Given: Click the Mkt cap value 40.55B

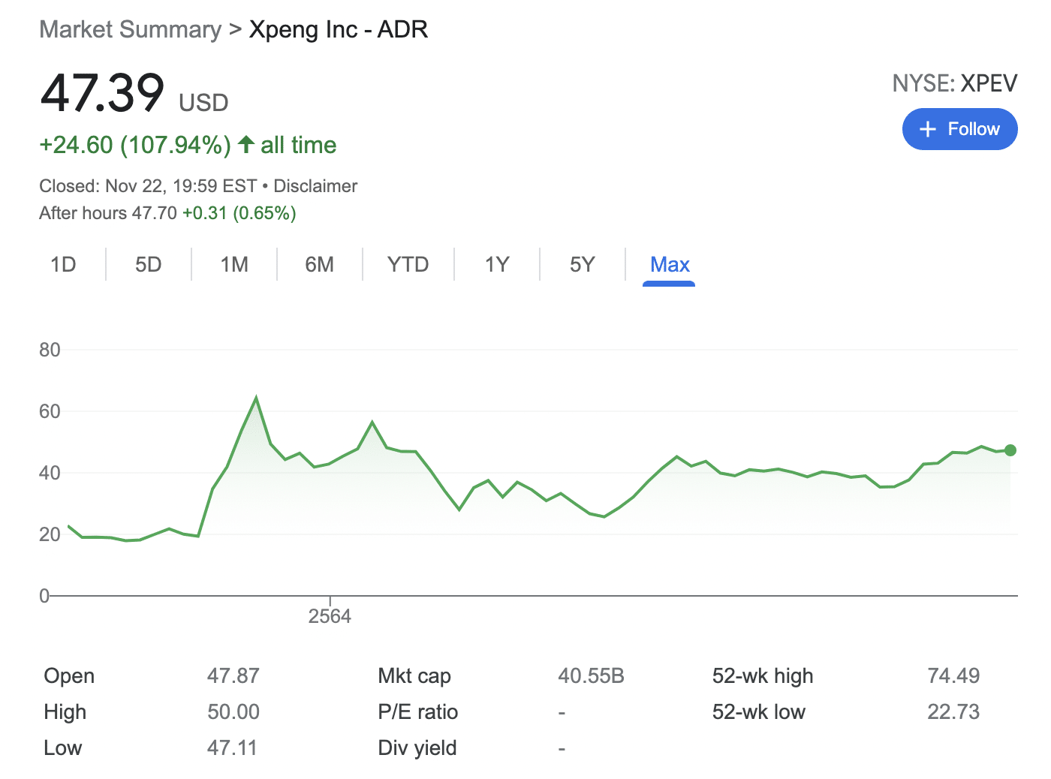Looking at the screenshot, I should pyautogui.click(x=592, y=675).
